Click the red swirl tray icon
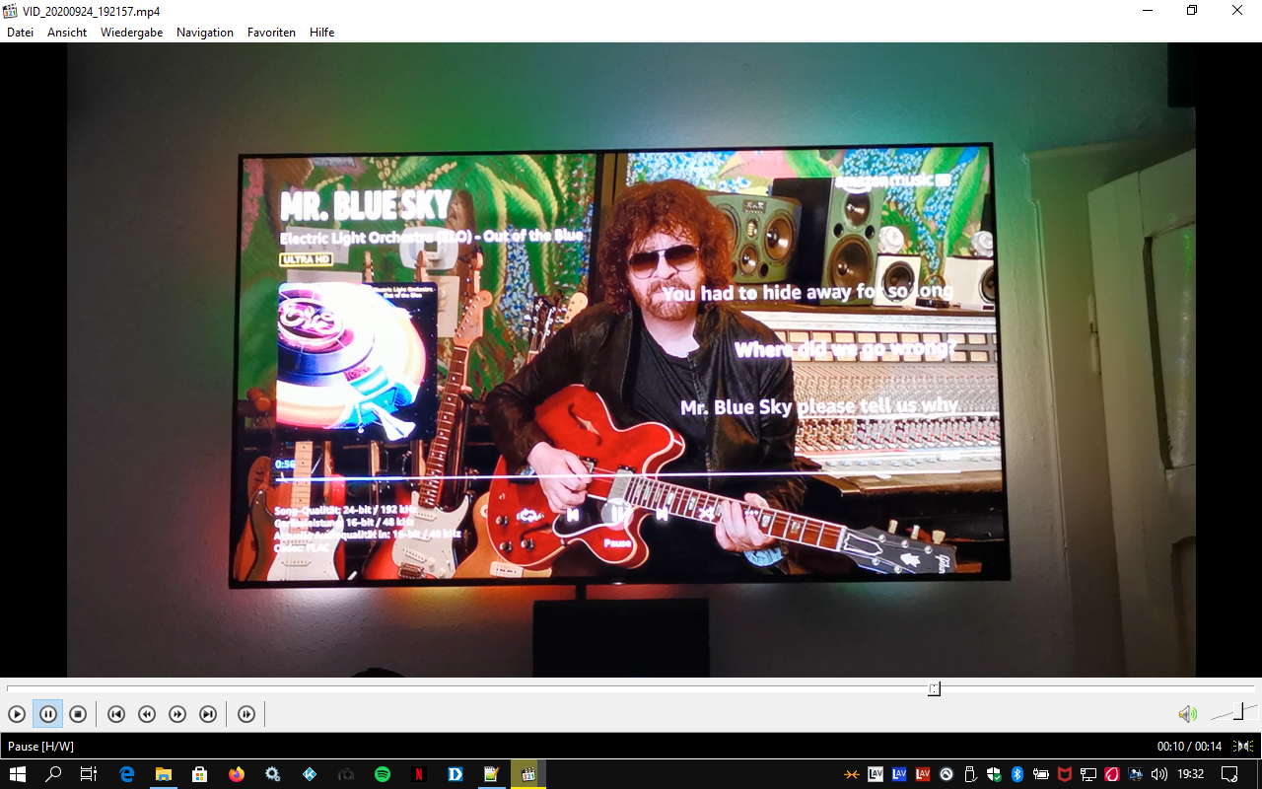Viewport: 1262px width, 789px height. 1112,774
